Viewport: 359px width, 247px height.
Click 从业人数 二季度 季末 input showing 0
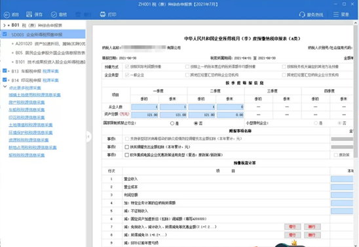[x=230, y=107]
